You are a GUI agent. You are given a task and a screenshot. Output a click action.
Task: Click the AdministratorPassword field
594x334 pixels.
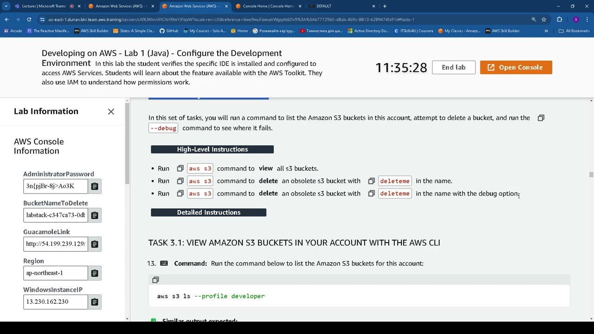tap(55, 186)
